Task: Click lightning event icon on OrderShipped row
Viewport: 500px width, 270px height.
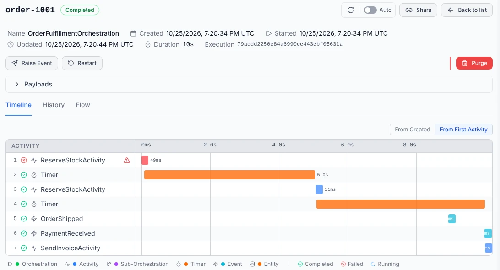Action: point(34,219)
